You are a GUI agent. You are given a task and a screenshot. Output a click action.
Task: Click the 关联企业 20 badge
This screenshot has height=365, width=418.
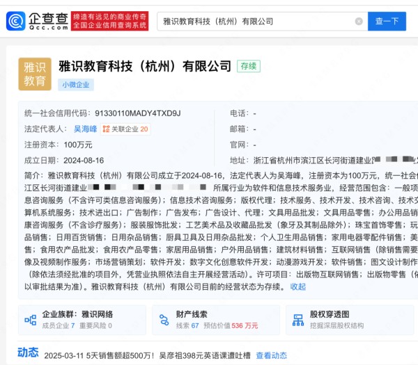click(x=125, y=129)
